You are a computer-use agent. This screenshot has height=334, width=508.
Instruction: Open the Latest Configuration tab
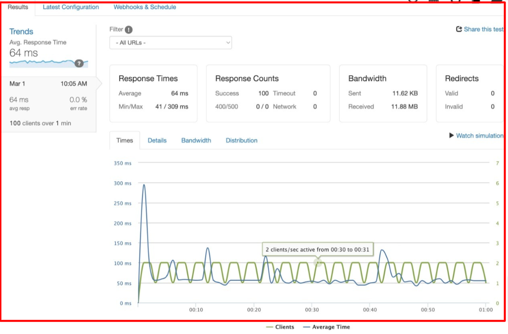pos(71,7)
